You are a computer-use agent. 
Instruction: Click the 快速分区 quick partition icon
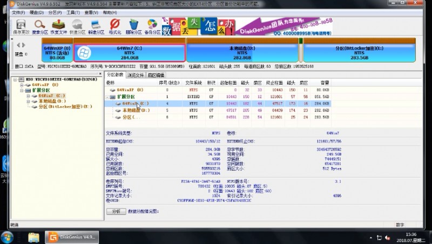click(x=77, y=27)
